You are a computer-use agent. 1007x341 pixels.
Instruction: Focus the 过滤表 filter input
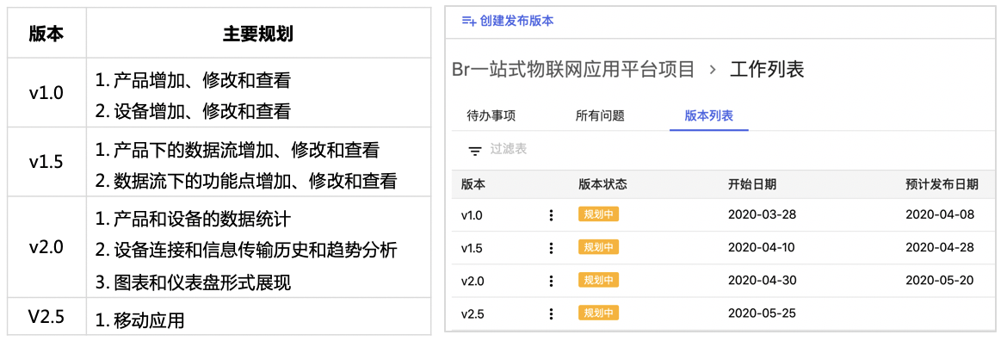(509, 149)
